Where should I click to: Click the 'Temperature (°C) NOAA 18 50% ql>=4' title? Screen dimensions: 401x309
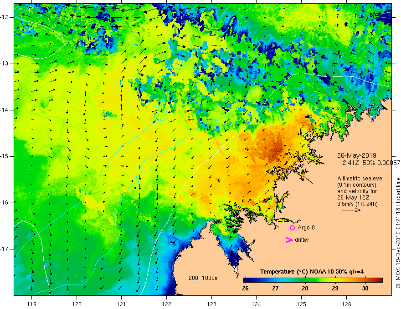click(x=312, y=272)
